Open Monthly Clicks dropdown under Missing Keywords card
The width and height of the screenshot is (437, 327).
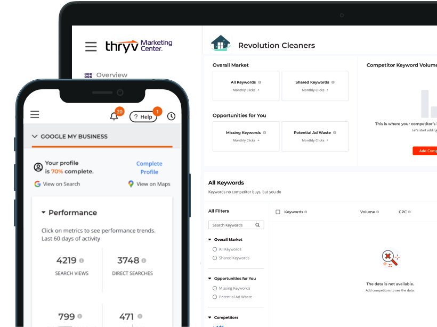tap(246, 140)
